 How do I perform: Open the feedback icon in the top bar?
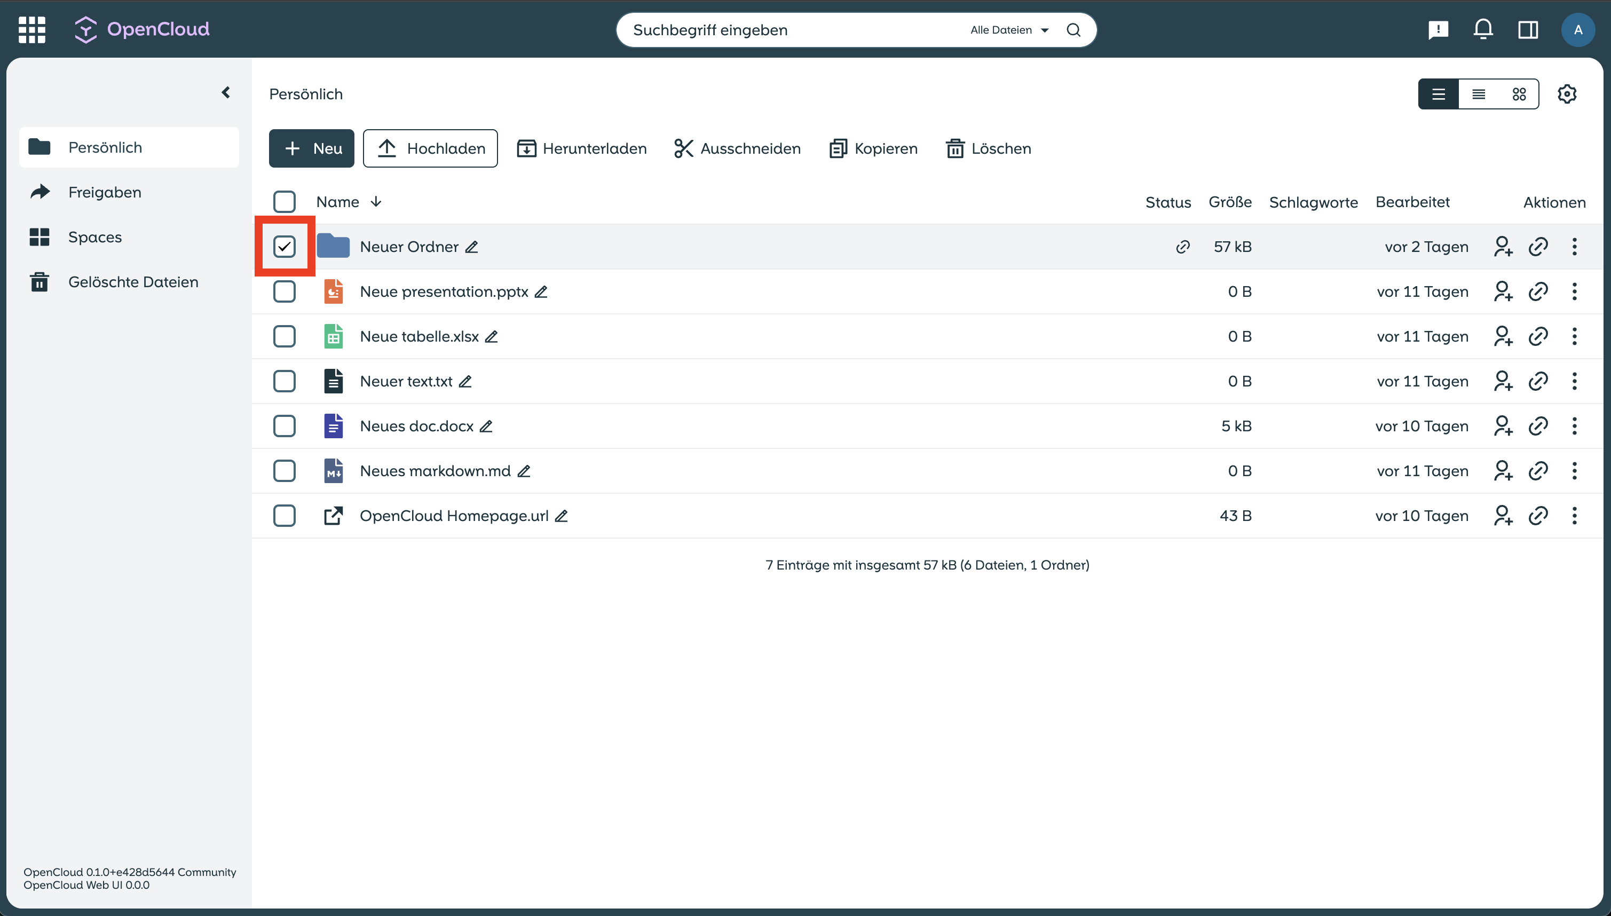tap(1438, 29)
